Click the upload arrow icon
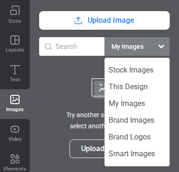Screen dimensions: 179x172 tap(78, 20)
